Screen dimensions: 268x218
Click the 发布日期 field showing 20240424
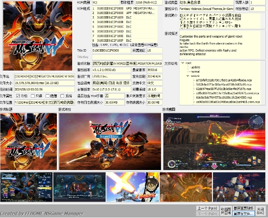(154, 76)
